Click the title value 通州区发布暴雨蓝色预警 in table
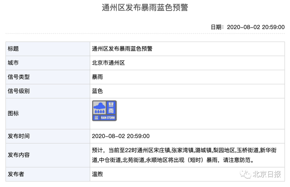The height and width of the screenshot is (187, 290). (122, 49)
